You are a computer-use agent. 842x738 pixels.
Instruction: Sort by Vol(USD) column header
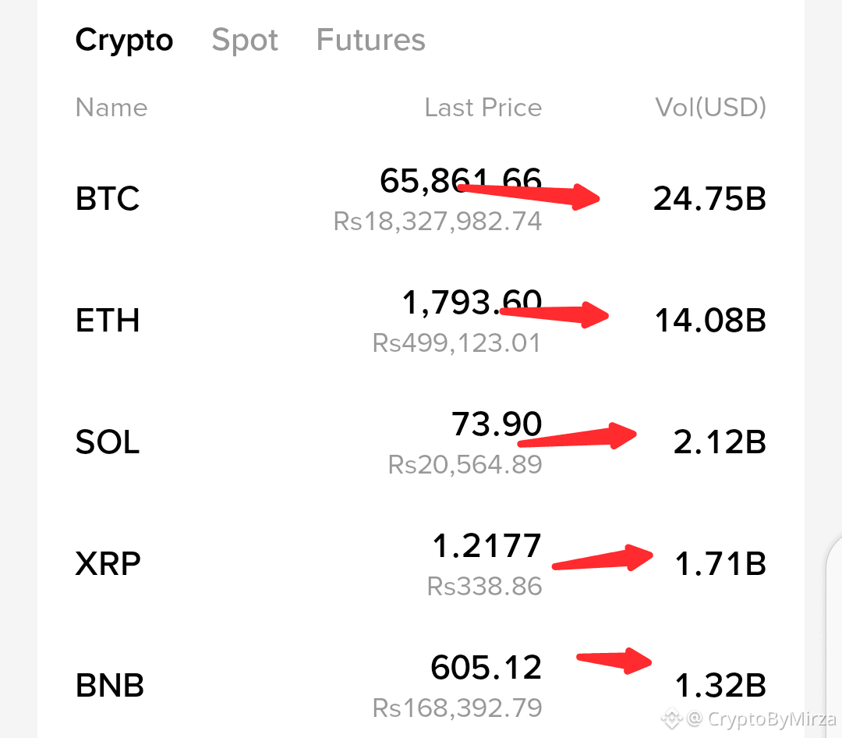tap(710, 107)
